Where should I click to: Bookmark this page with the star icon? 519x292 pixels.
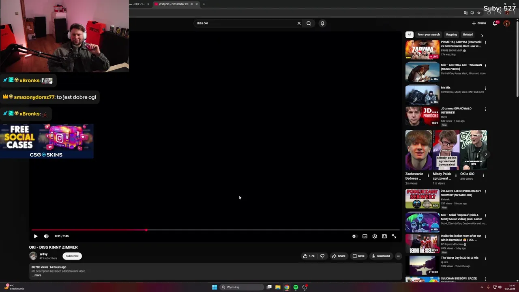(479, 13)
